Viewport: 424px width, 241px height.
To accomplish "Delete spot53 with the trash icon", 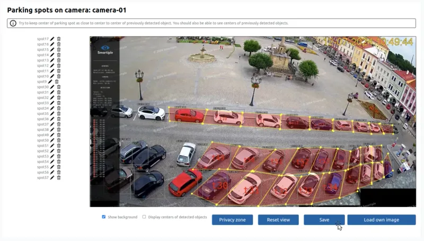I will click(59, 156).
